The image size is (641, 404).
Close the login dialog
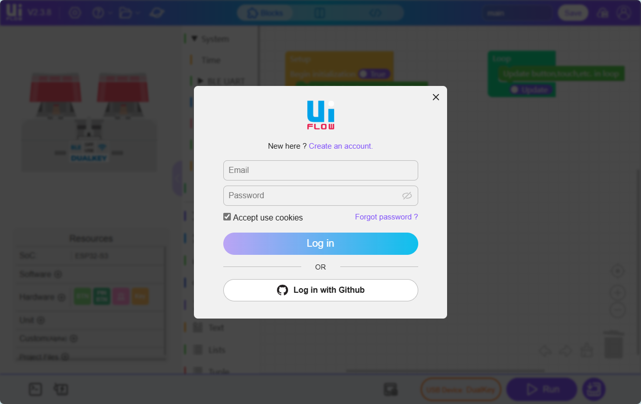click(435, 97)
